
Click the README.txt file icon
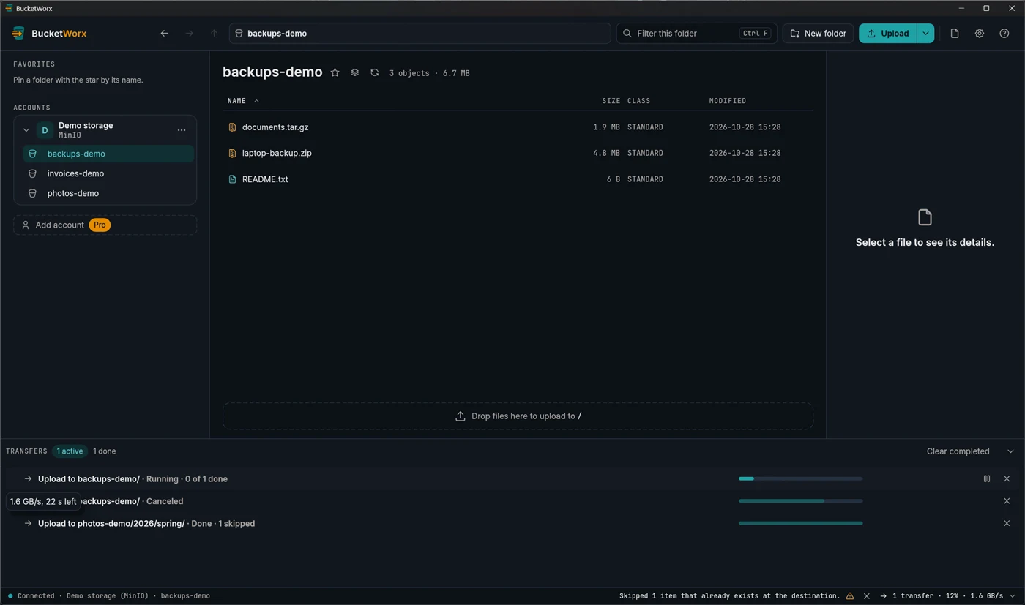click(x=232, y=179)
